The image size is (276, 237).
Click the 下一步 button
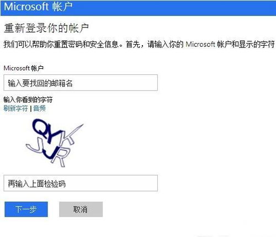click(26, 209)
